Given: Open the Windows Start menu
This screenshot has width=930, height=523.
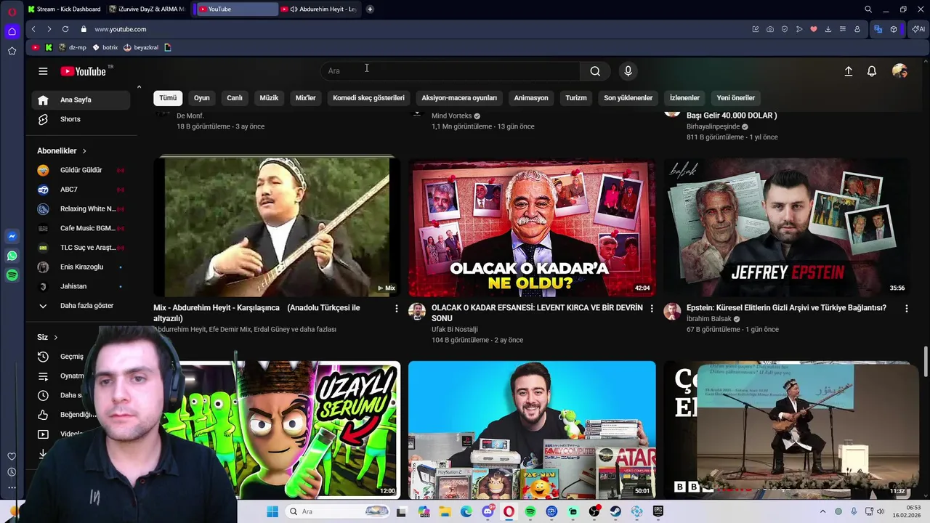Looking at the screenshot, I should 272,511.
